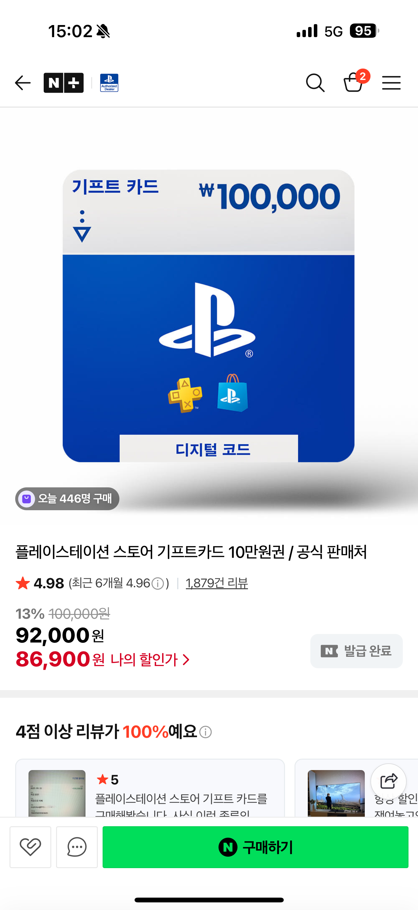Tap the share icon button
This screenshot has width=418, height=910.
pyautogui.click(x=389, y=781)
